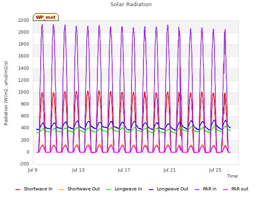The image size is (263, 197).
Task: Click the 2200 y-axis tick label
Action: [24, 20]
